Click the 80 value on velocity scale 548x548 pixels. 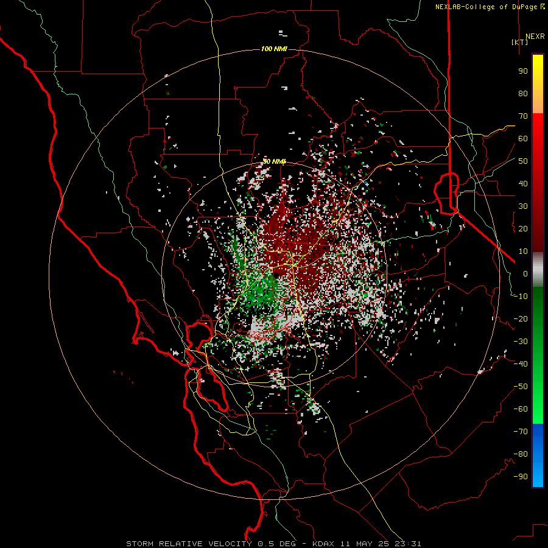(x=523, y=94)
